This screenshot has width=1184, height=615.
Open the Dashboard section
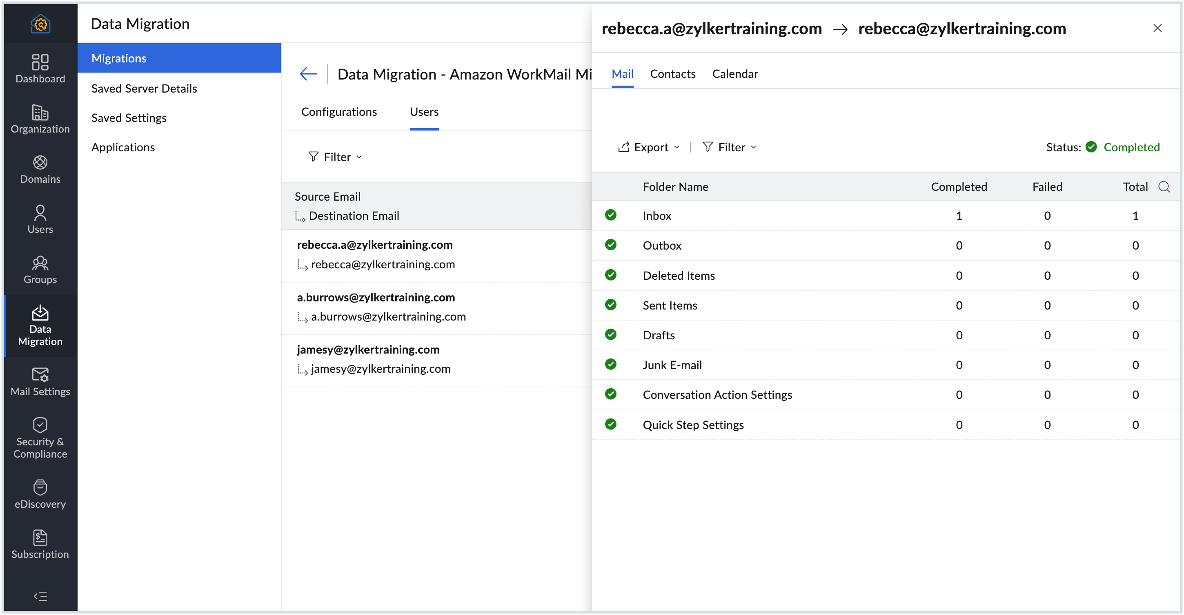point(40,68)
